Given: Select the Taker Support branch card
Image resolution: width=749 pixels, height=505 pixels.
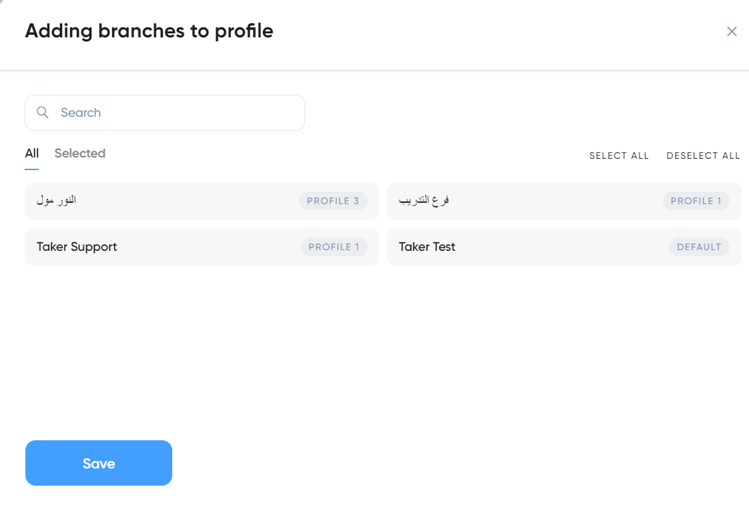Looking at the screenshot, I should [202, 247].
